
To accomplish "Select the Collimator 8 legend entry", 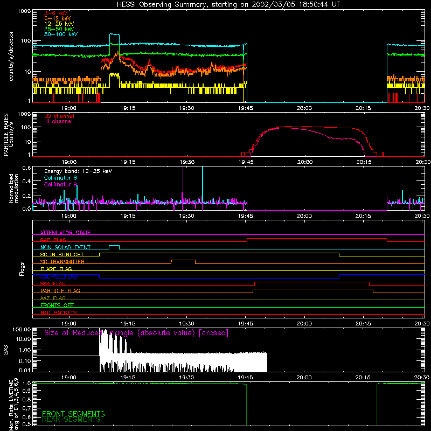I will pyautogui.click(x=60, y=178).
